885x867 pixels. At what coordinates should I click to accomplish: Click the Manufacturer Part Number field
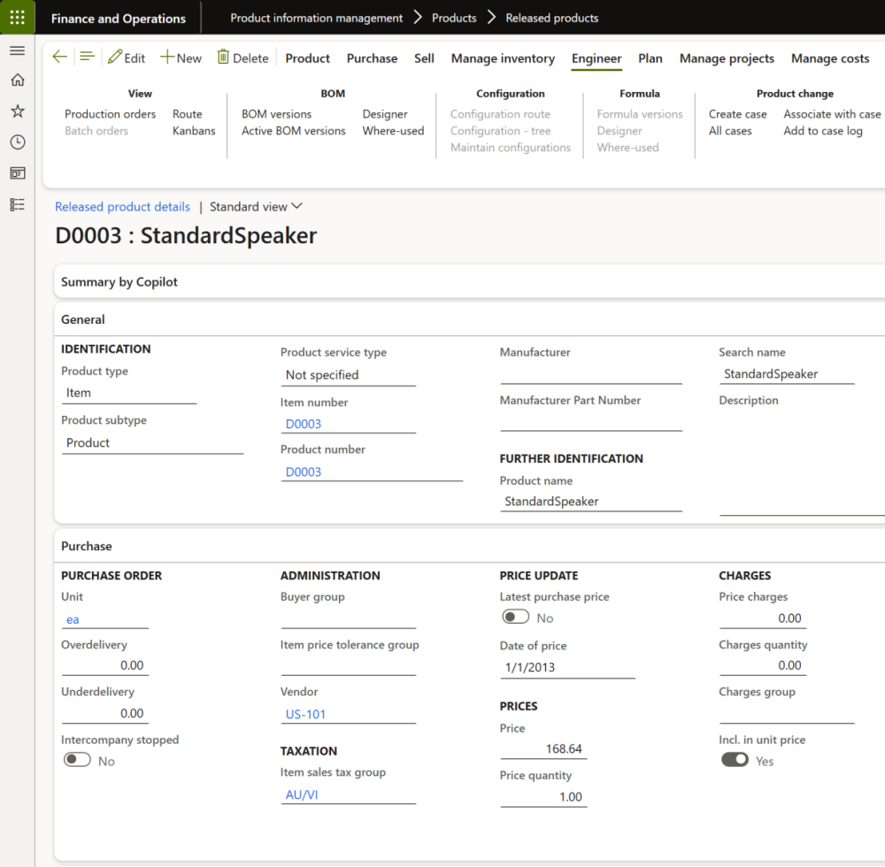(x=591, y=421)
